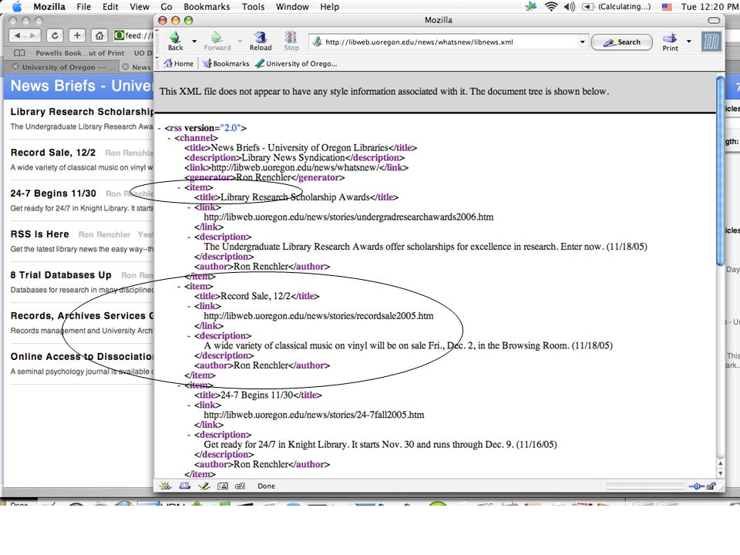
Task: Collapse the description about Undergraduate Library Research Awards
Action: 190,237
